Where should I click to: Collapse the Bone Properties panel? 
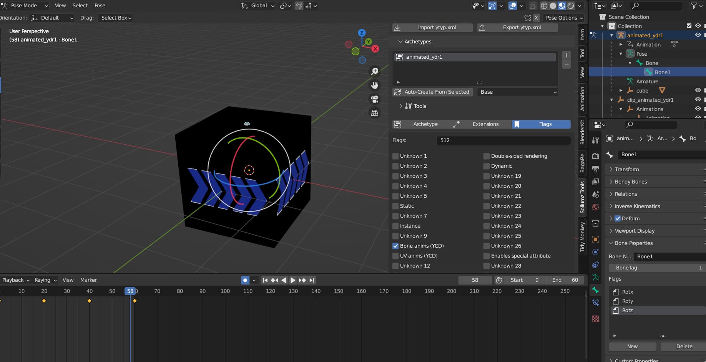tap(611, 243)
